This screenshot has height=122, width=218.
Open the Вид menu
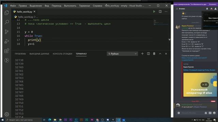[47, 6]
